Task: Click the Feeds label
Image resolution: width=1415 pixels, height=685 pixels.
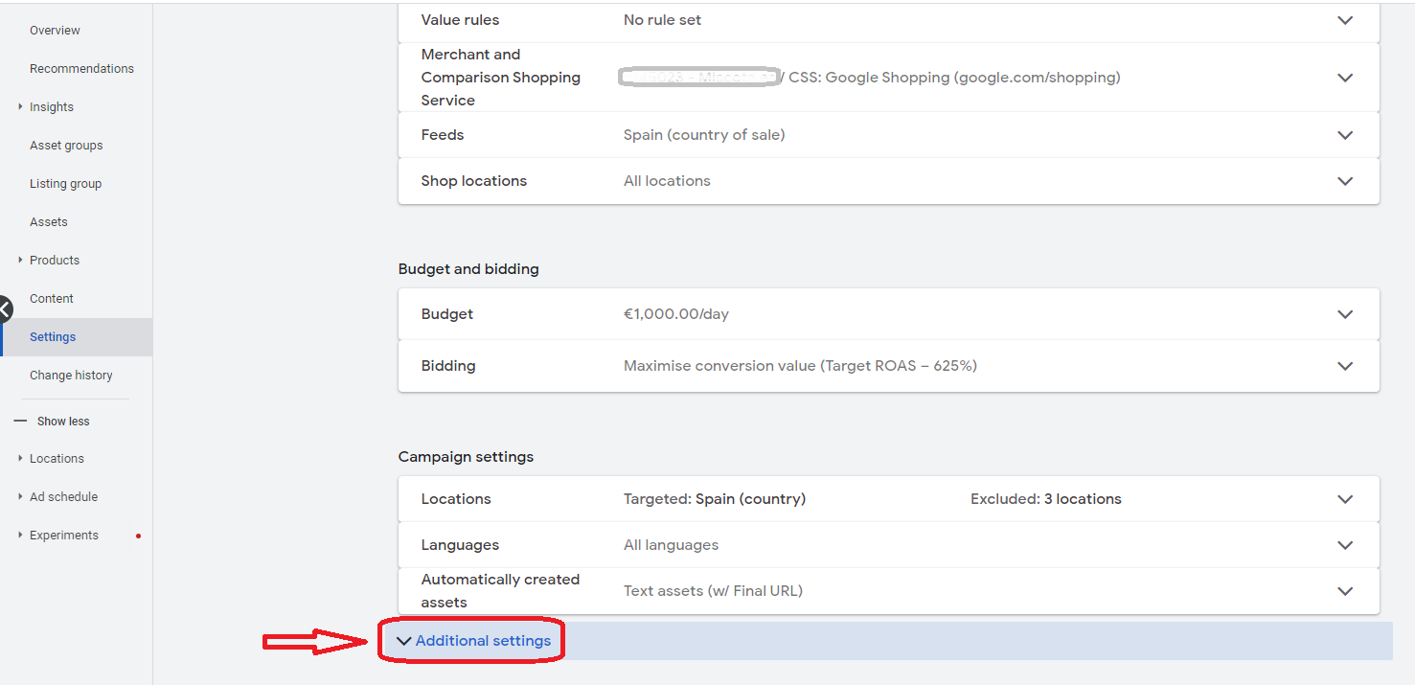Action: pyautogui.click(x=443, y=135)
